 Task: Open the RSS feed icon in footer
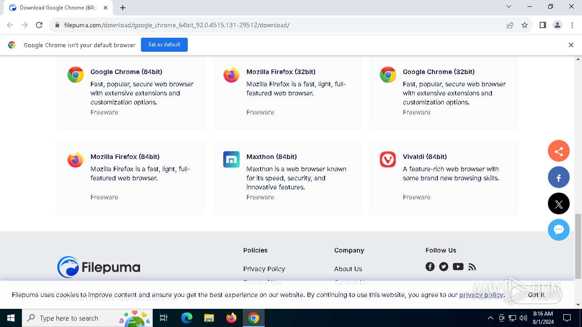click(x=472, y=267)
